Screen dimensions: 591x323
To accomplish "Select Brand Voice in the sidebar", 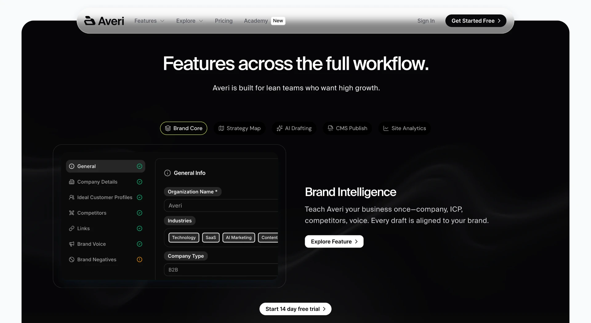I will pos(106,244).
